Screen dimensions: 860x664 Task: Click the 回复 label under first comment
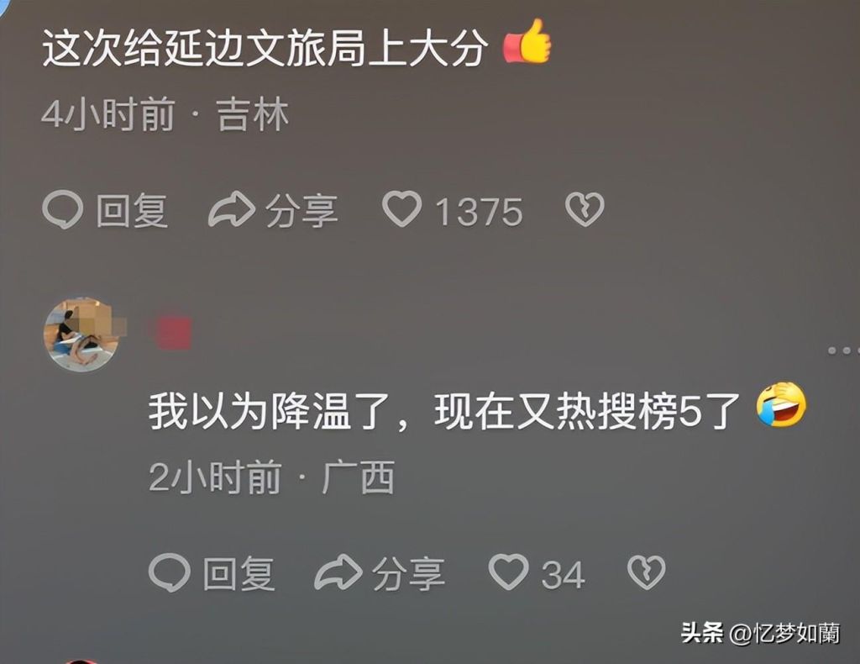132,210
